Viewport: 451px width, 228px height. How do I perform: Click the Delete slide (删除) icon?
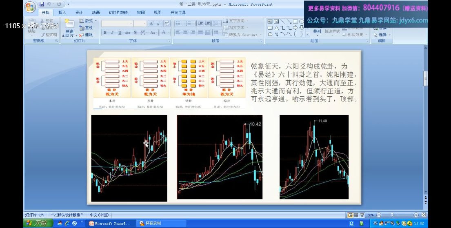coord(86,35)
